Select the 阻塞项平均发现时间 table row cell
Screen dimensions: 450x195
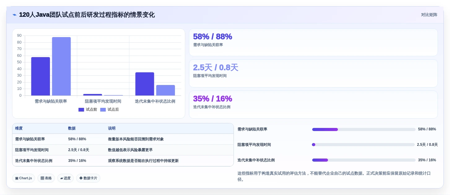tap(32, 150)
